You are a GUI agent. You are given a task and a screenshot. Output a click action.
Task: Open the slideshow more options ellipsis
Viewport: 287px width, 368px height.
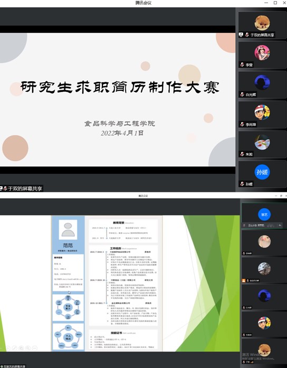point(35,348)
